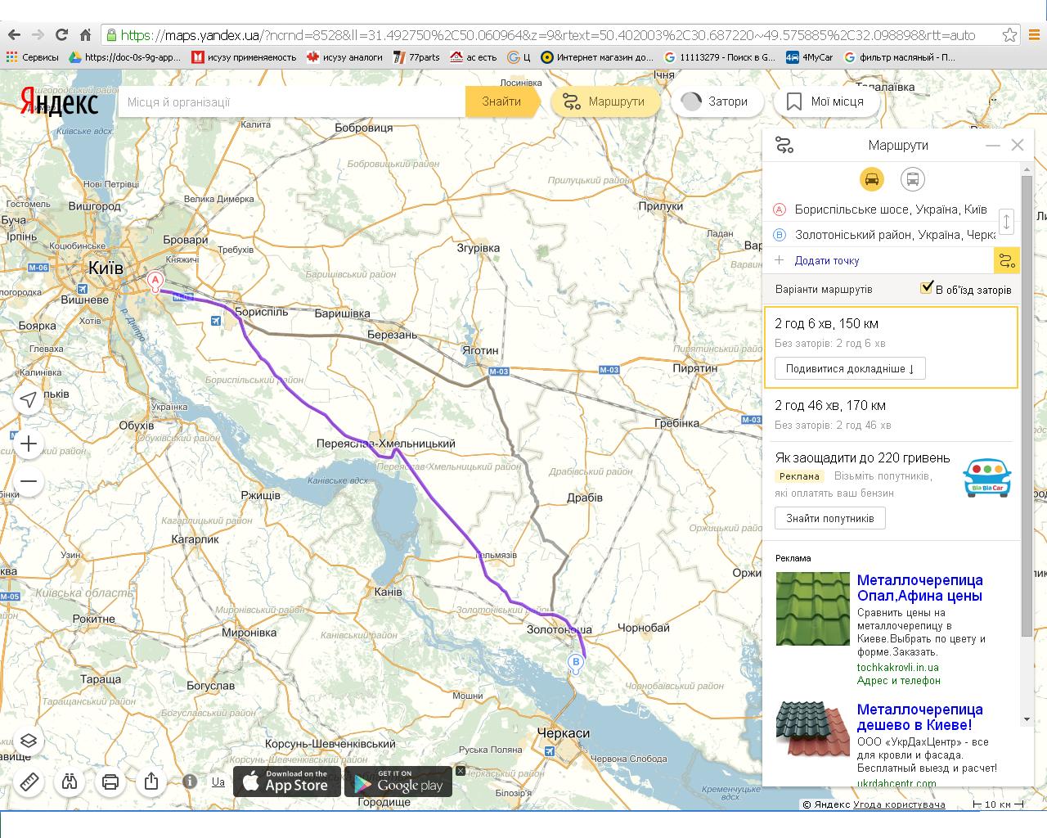This screenshot has width=1047, height=838.
Task: Expand 'Подивитися докладніше' route details
Action: (x=850, y=368)
